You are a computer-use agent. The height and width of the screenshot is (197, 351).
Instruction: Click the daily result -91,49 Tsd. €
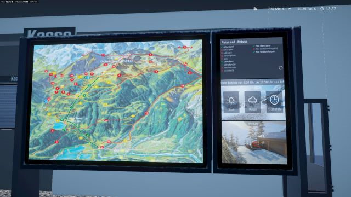point(306,9)
